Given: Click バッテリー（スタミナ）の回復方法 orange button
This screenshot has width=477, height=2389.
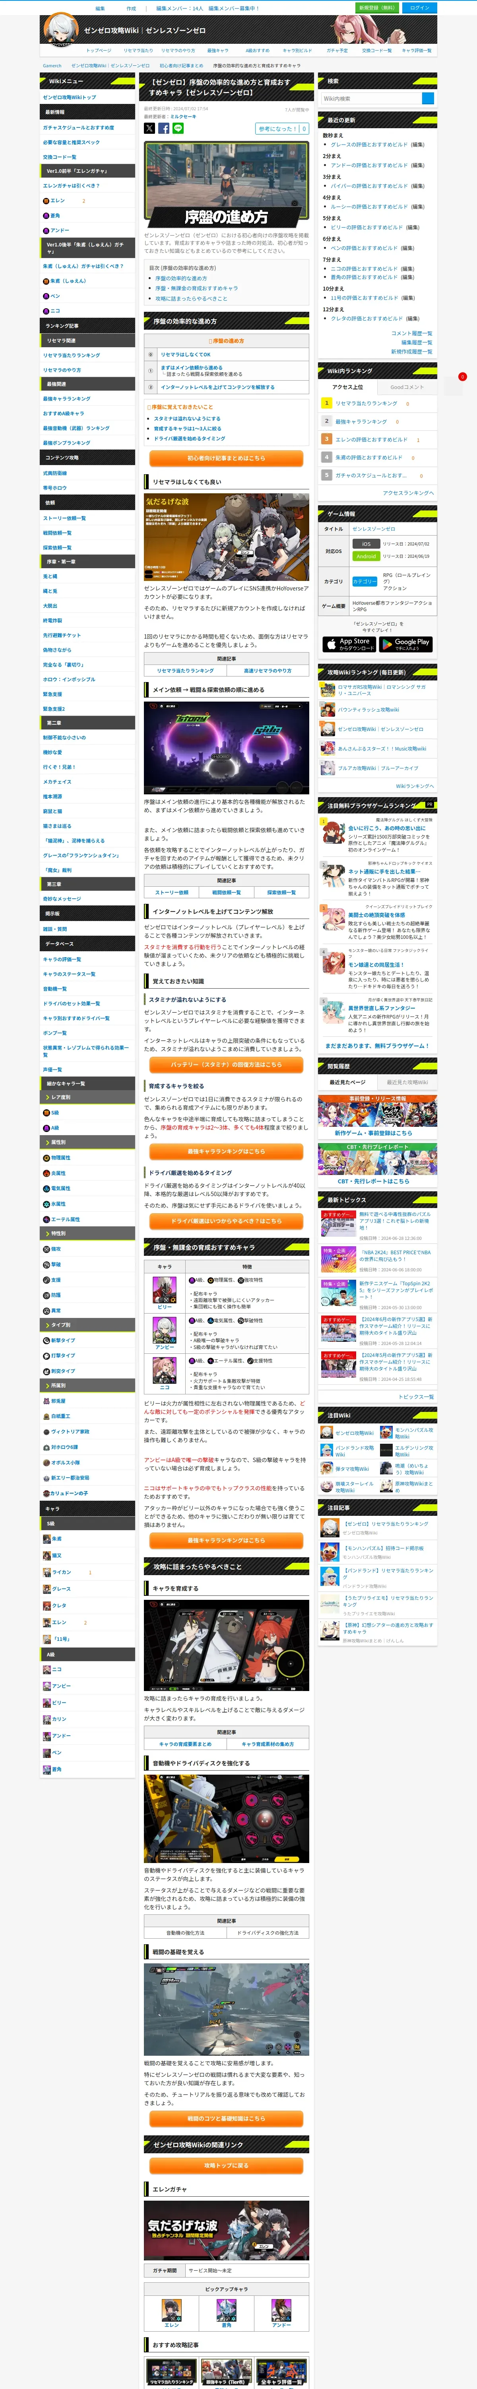Looking at the screenshot, I should click(226, 1064).
